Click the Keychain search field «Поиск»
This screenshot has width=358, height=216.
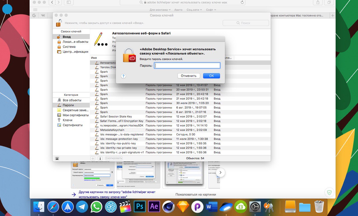246,23
